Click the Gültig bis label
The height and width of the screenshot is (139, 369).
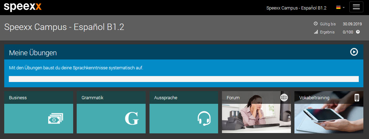pos(328,24)
